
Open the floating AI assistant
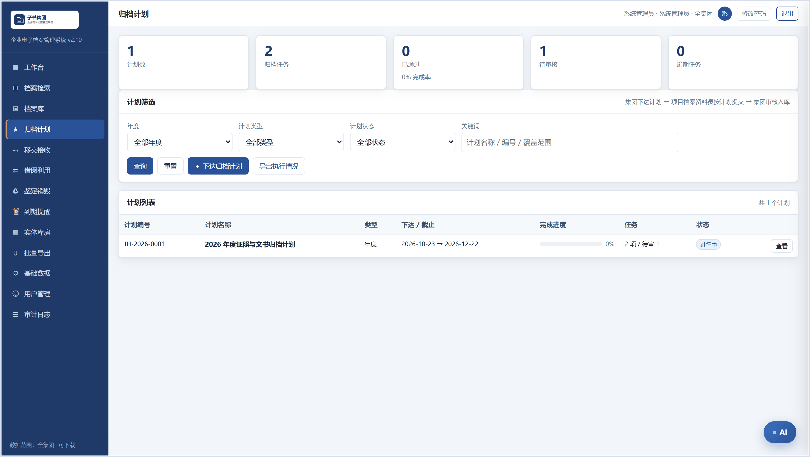pyautogui.click(x=779, y=432)
